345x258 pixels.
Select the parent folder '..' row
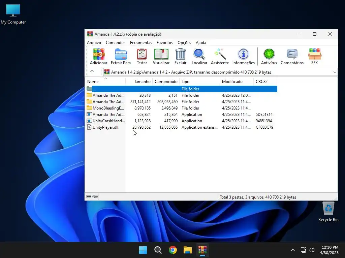(182, 89)
